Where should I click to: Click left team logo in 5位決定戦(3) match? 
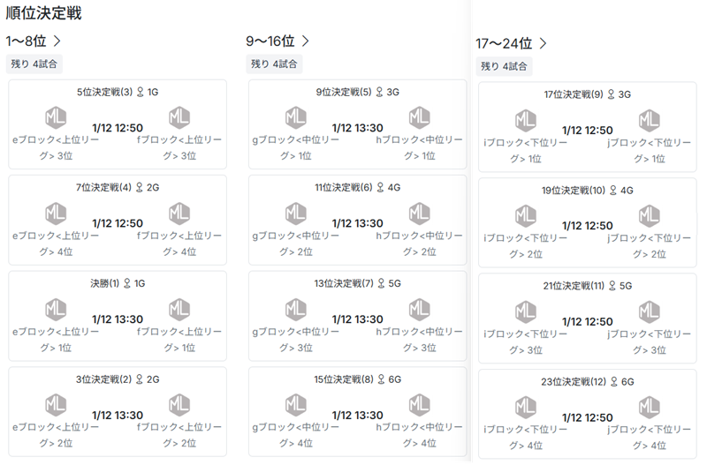pyautogui.click(x=56, y=116)
